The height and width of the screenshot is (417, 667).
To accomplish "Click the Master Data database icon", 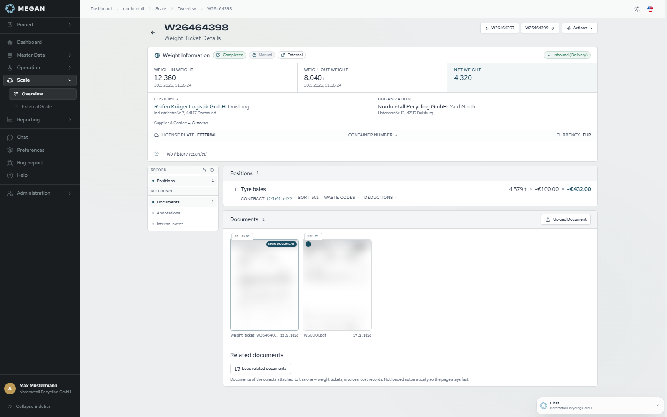I will pyautogui.click(x=10, y=55).
